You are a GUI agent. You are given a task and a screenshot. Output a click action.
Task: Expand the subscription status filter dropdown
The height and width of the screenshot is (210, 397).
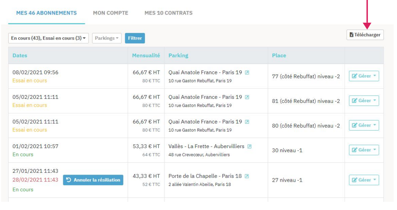48,38
